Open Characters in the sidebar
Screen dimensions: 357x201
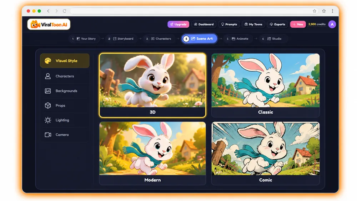click(x=65, y=76)
